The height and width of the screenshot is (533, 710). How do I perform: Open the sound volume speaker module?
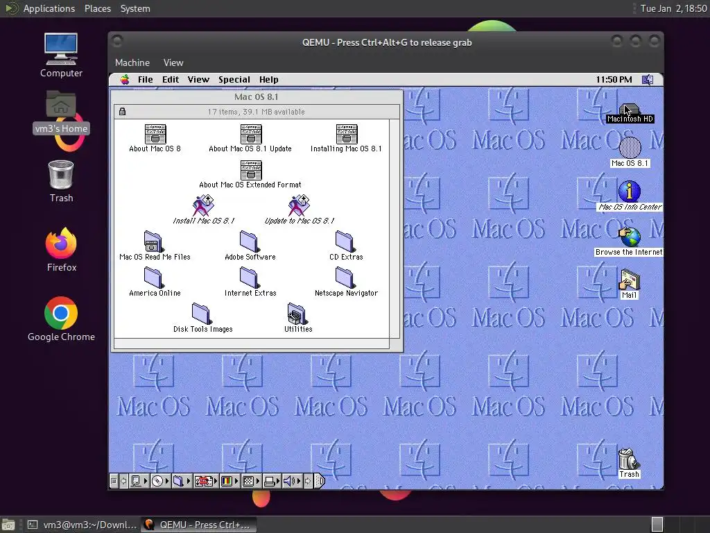[x=293, y=481]
